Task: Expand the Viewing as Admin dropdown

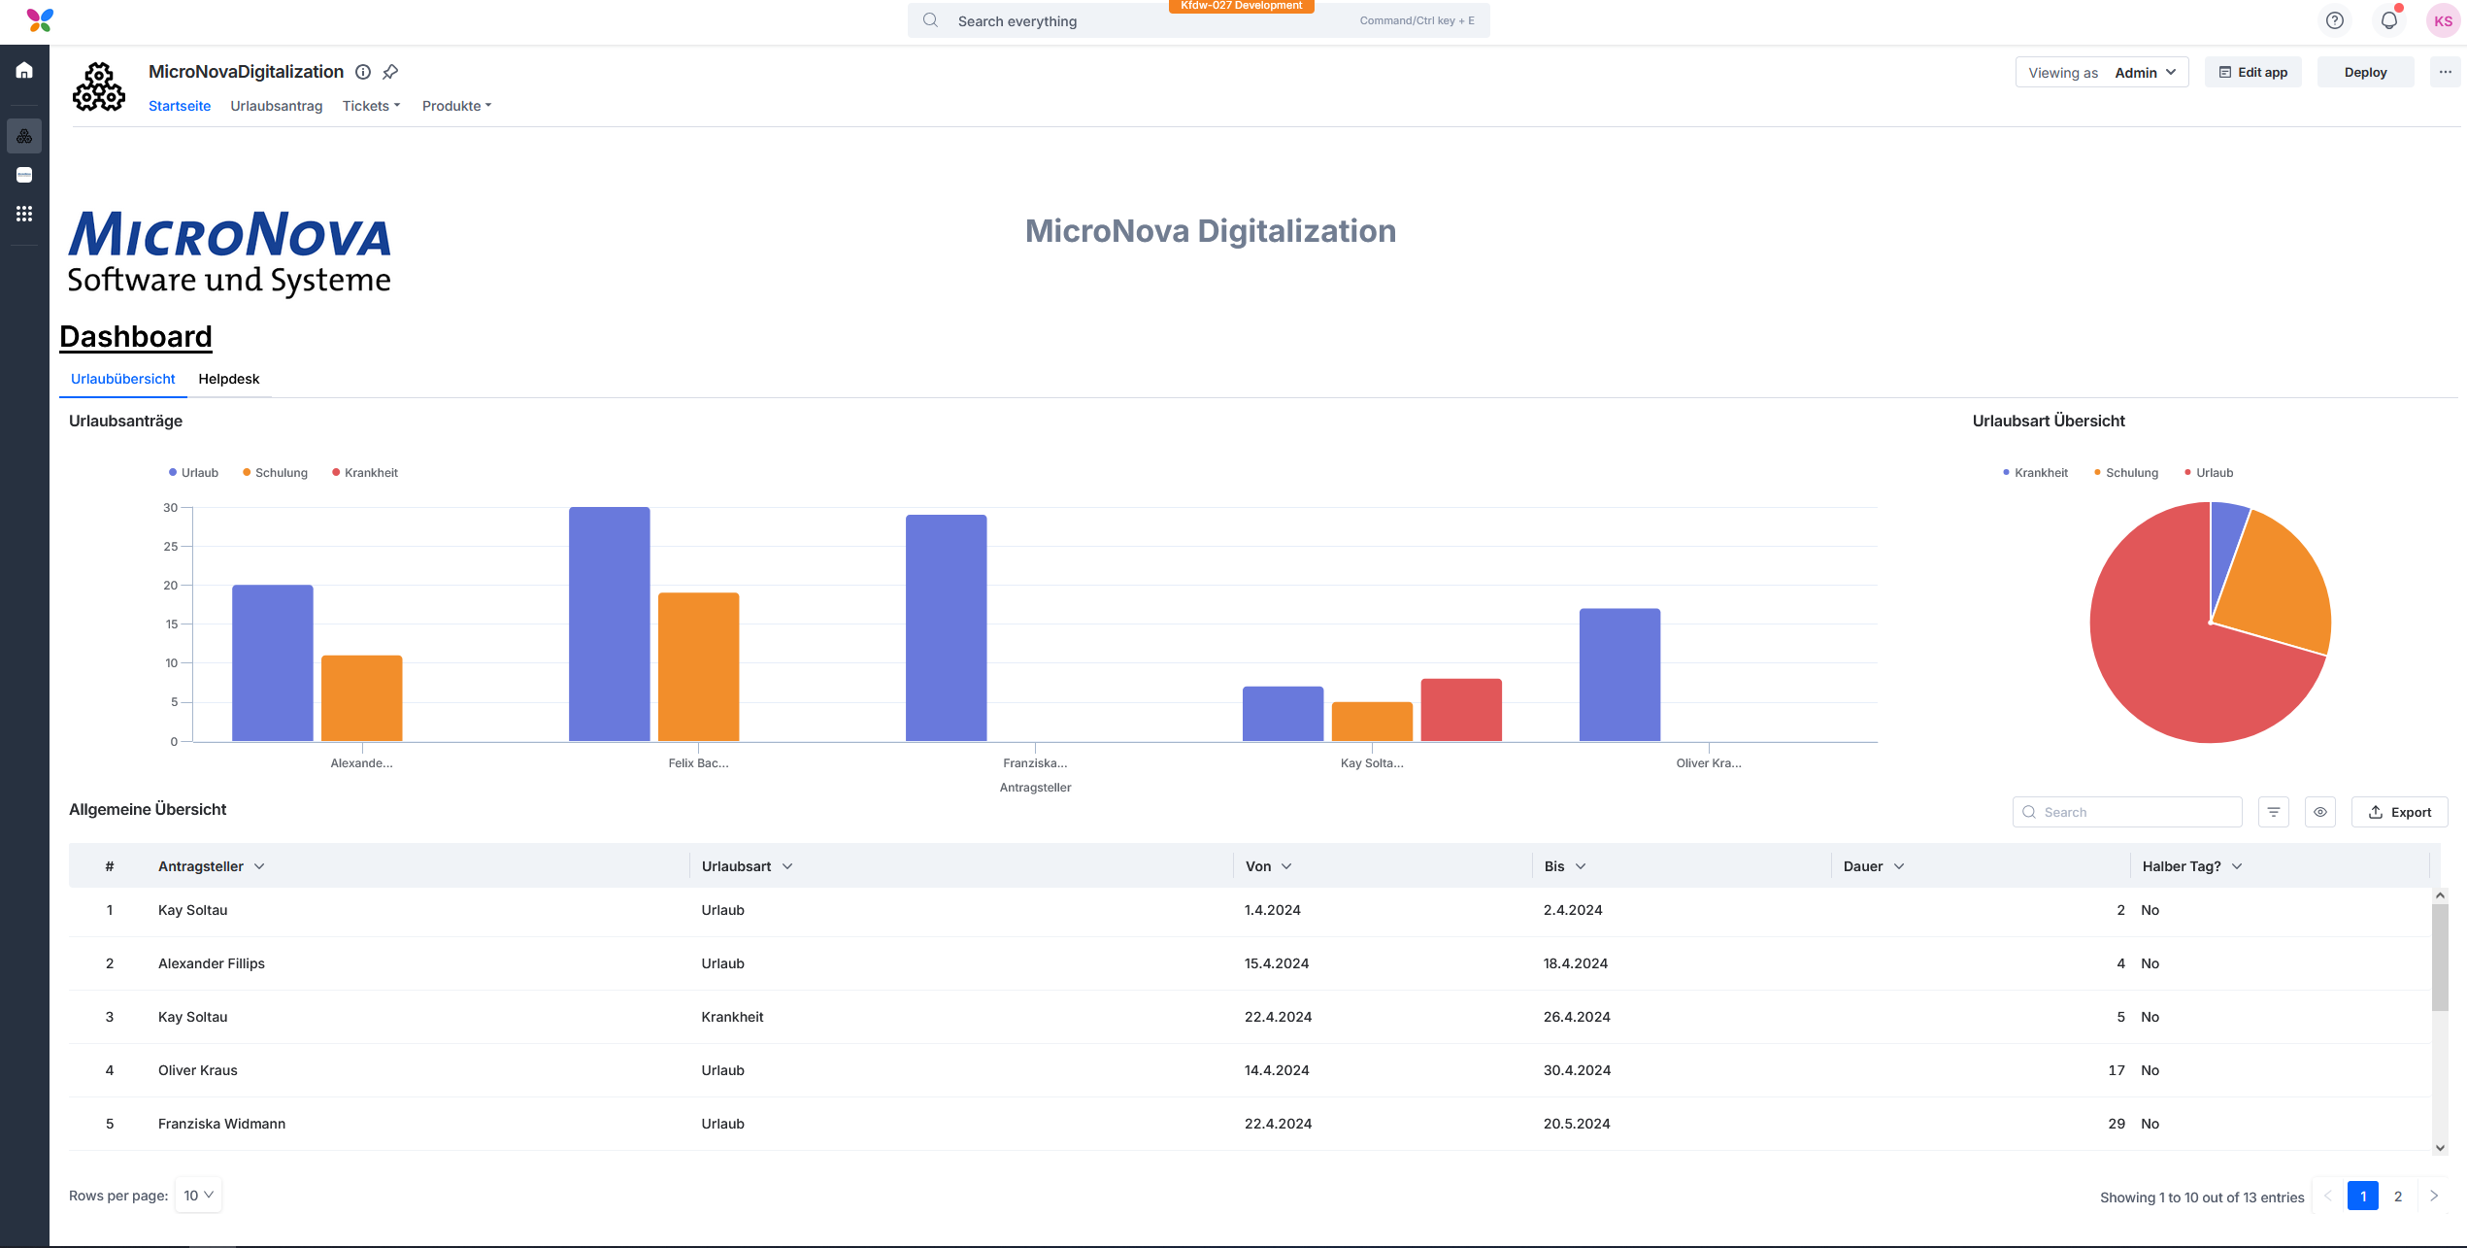Action: pyautogui.click(x=2102, y=73)
